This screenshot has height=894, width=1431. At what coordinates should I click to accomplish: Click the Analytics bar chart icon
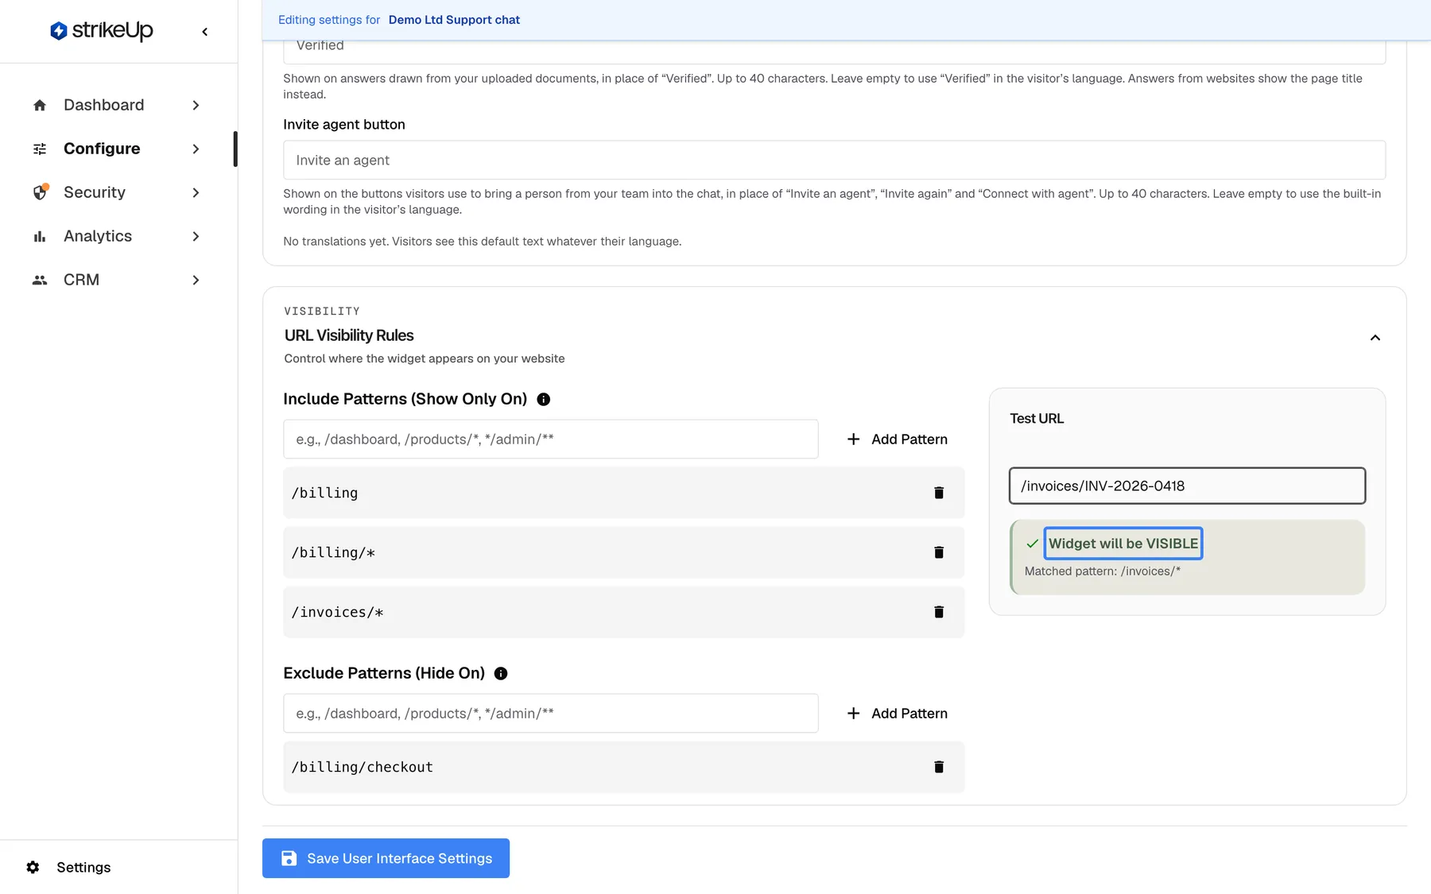pos(40,236)
